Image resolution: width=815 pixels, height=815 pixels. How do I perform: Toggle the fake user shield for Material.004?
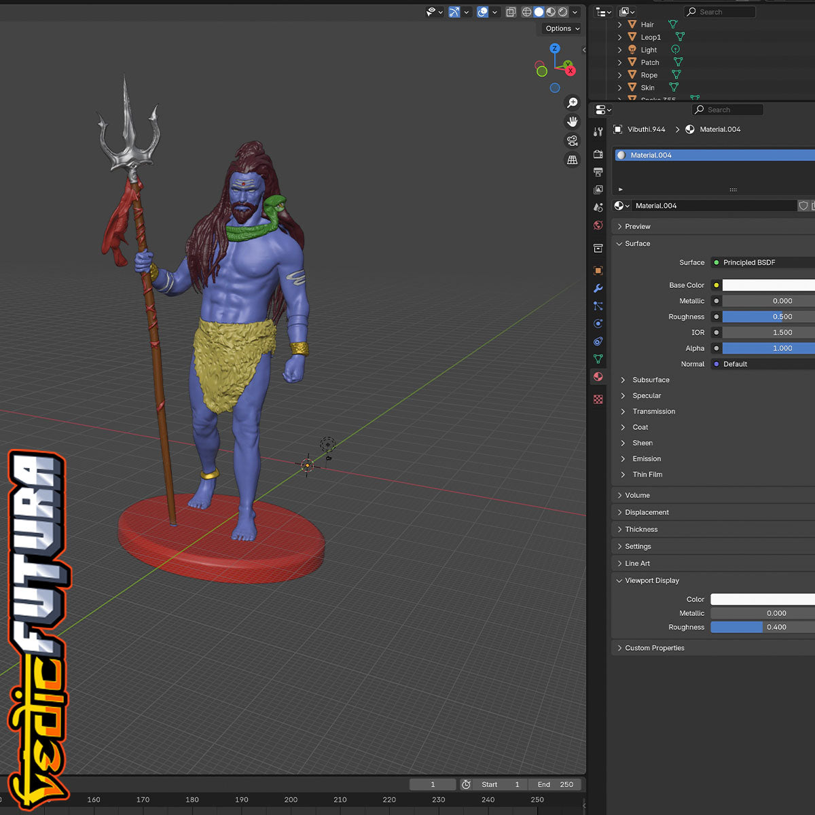803,206
